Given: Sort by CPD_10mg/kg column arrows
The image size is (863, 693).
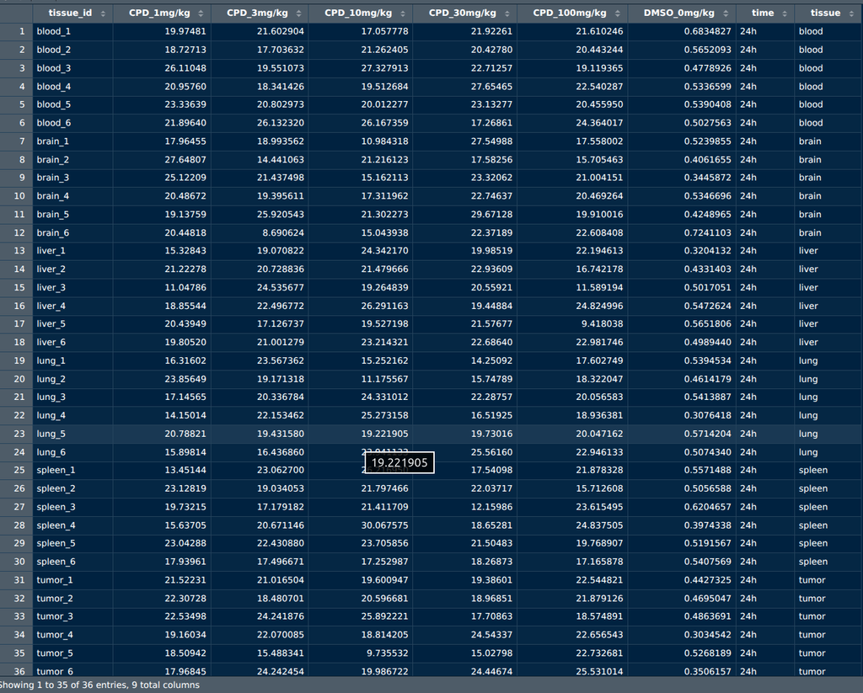Looking at the screenshot, I should (x=403, y=13).
